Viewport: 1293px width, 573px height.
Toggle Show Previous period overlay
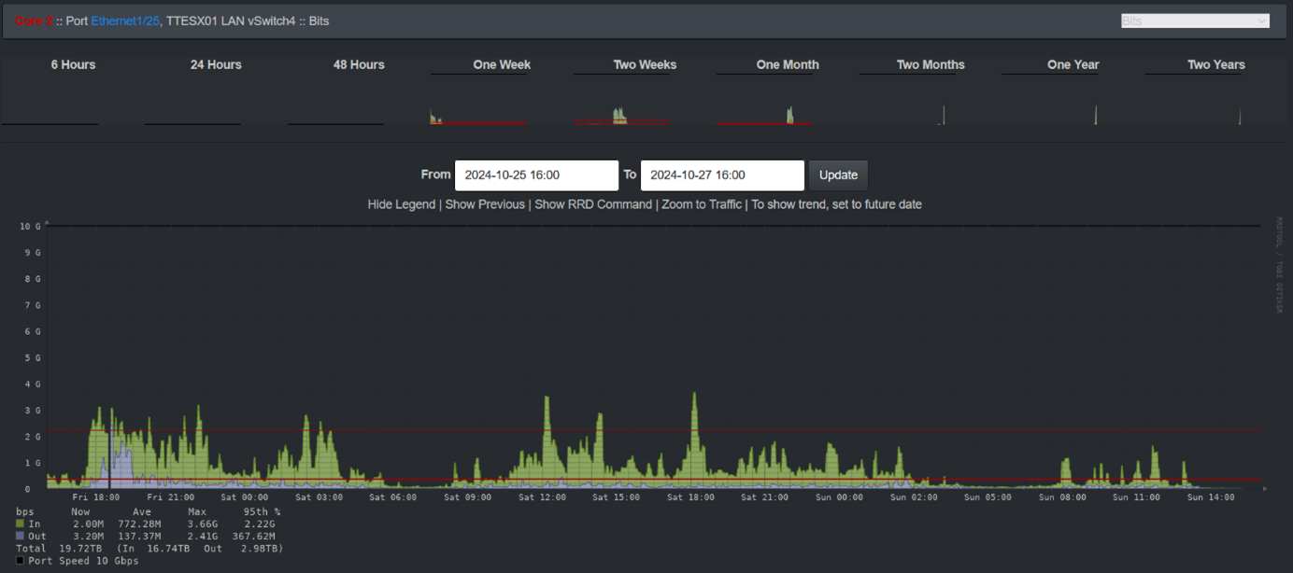click(x=484, y=204)
